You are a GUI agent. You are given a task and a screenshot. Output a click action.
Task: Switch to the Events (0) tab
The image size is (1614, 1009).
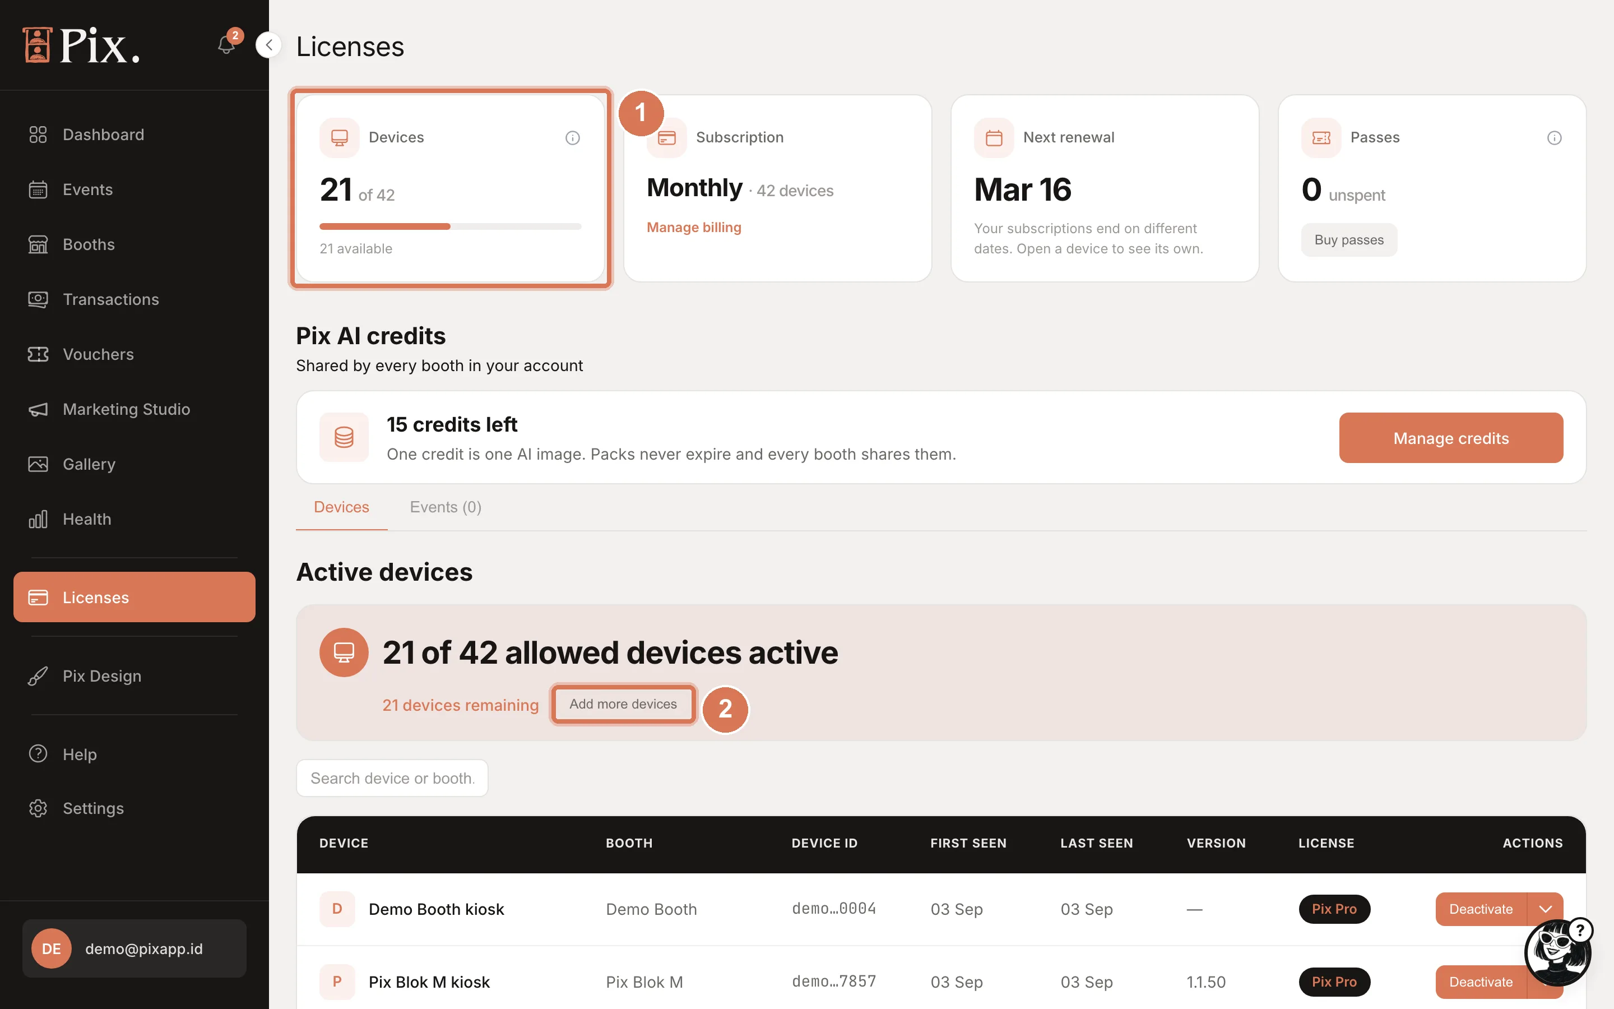446,507
